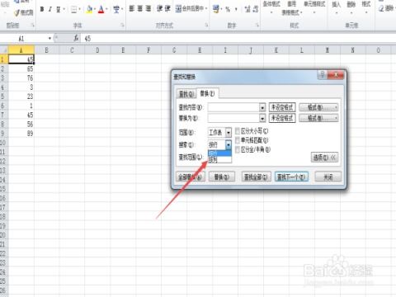Open Format as Table gallery
Image resolution: width=396 pixels, height=297 pixels.
(292, 8)
